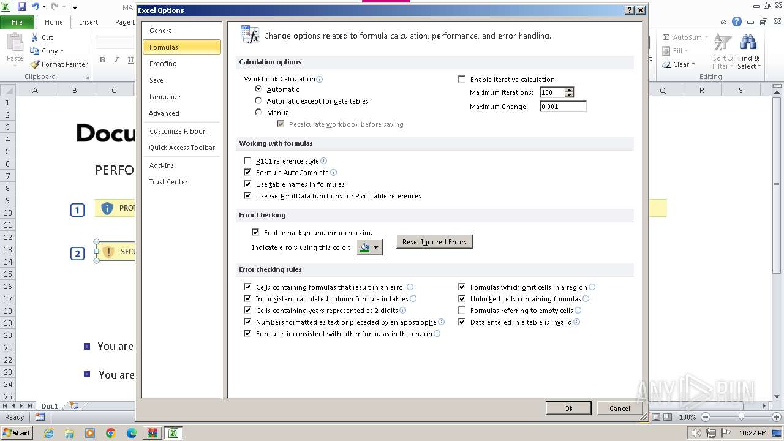Open Customize Ribbon category
The image size is (784, 441).
pyautogui.click(x=181, y=131)
